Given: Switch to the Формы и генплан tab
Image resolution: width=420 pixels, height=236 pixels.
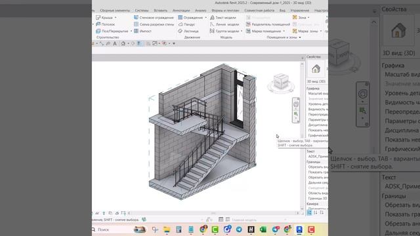Looking at the screenshot, I should 225,10.
